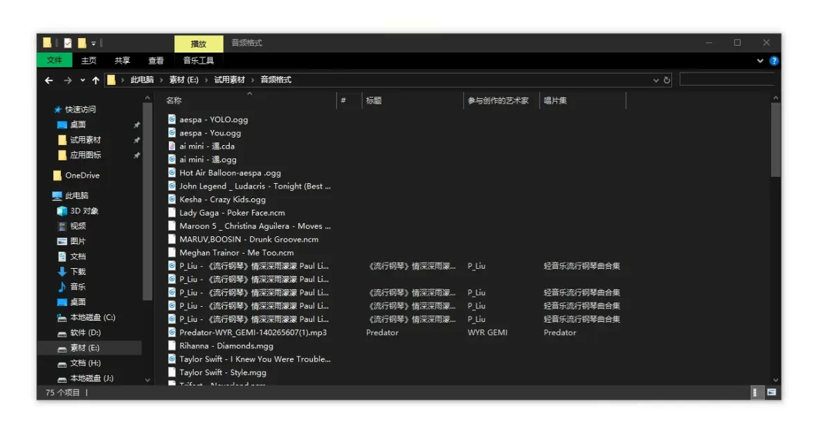This screenshot has width=825, height=436.
Task: Switch to details view in status bar
Action: point(756,392)
